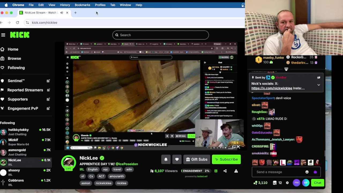Open Supporters in sidebar
343x193 pixels.
[x=18, y=99]
